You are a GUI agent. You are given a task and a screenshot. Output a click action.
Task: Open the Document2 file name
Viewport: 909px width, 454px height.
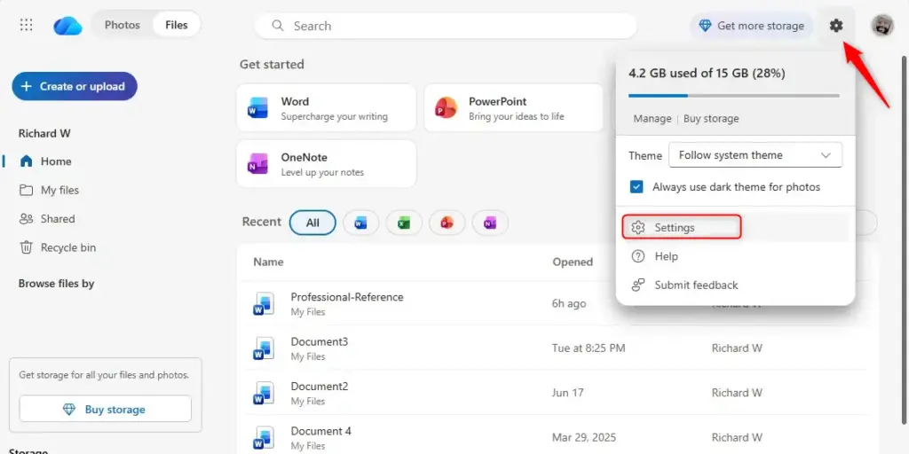point(320,387)
